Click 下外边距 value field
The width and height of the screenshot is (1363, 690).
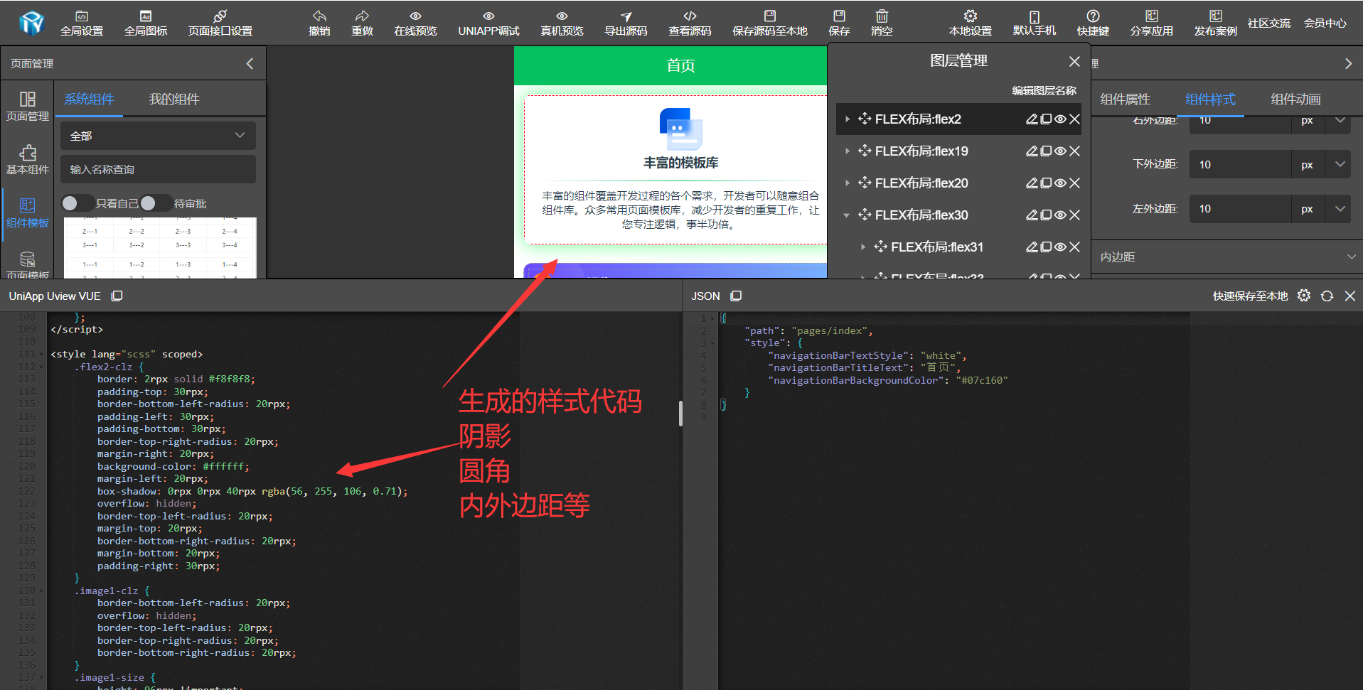point(1240,164)
